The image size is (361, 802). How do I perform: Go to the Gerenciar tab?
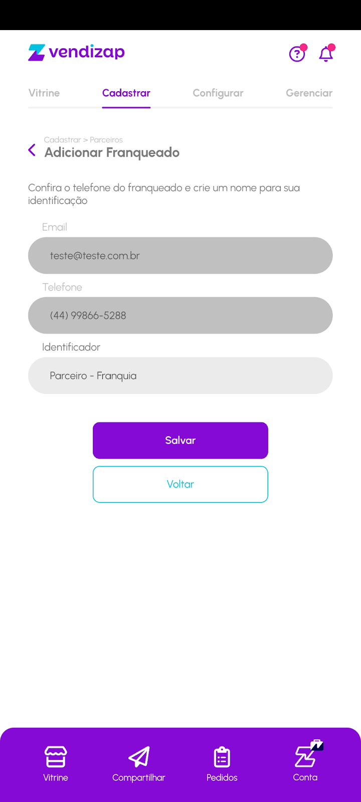click(309, 93)
